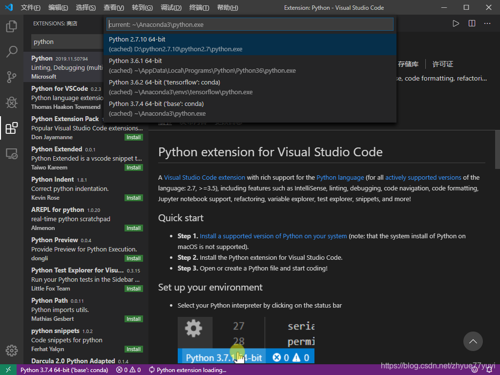The image size is (500, 375).
Task: Select Python 3.6.1 64-bit interpreter
Action: (250, 66)
